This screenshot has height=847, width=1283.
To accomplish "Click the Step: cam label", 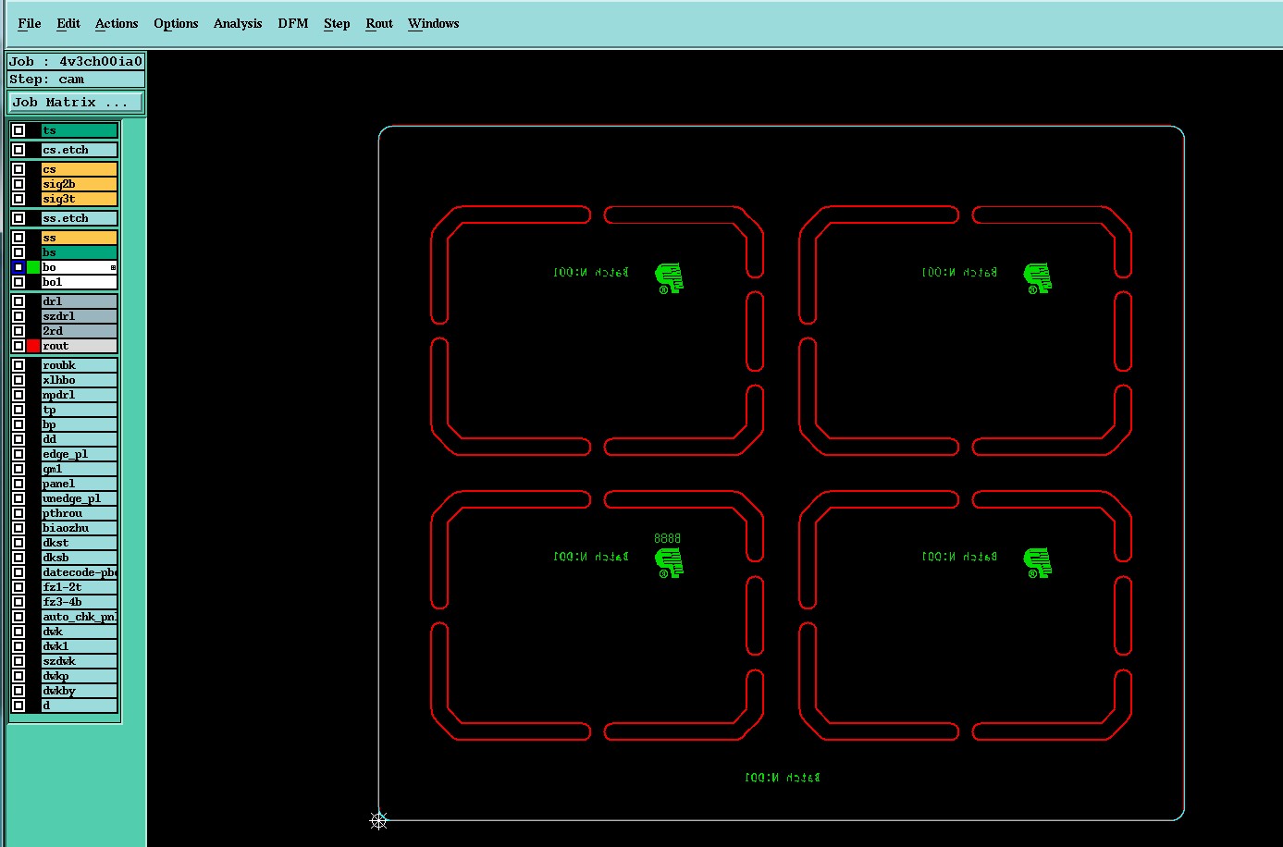I will pyautogui.click(x=76, y=80).
